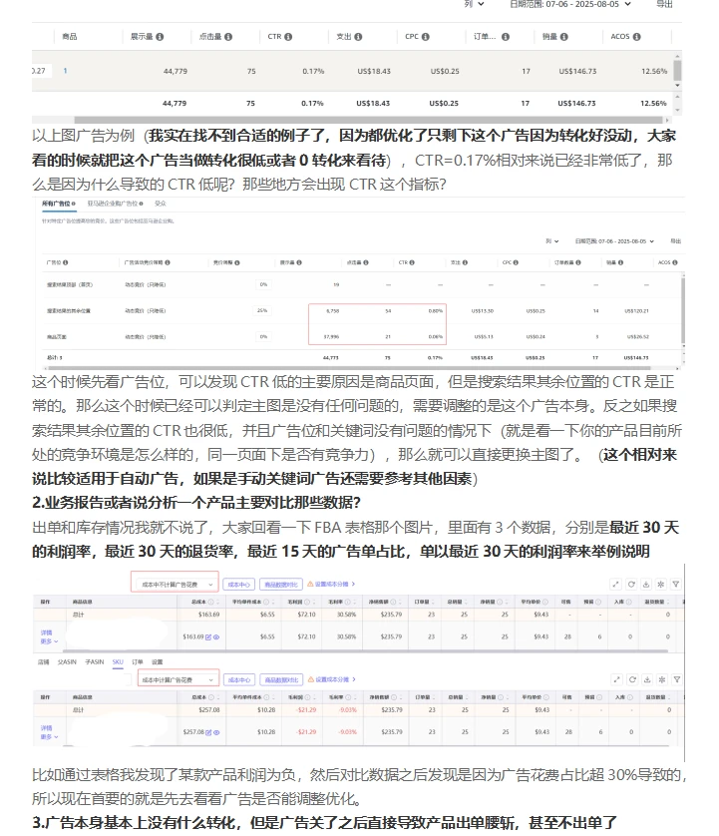This screenshot has width=719, height=836.
Task: Click the fullscreen expand icon above the $257.08 cost table
Action: 617,679
